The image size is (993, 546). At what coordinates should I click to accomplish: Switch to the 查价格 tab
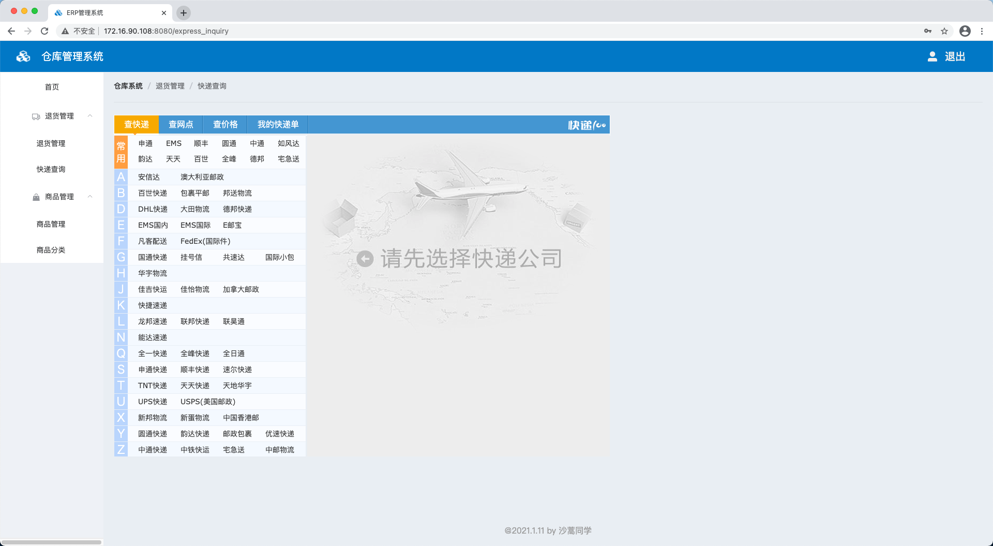coord(225,125)
